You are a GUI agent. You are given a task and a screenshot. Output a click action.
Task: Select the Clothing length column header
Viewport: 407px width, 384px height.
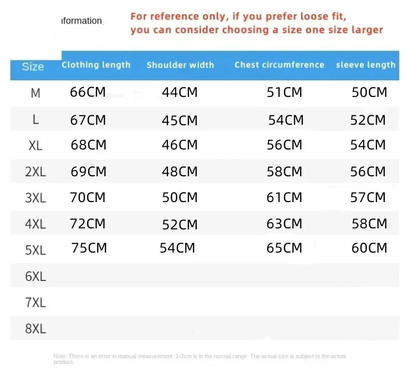pos(96,65)
